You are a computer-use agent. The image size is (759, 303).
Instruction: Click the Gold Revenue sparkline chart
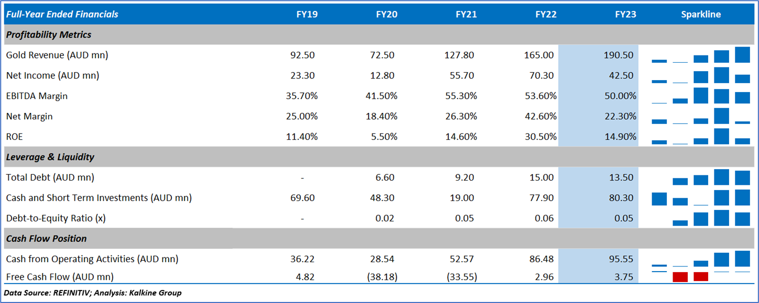tap(701, 55)
